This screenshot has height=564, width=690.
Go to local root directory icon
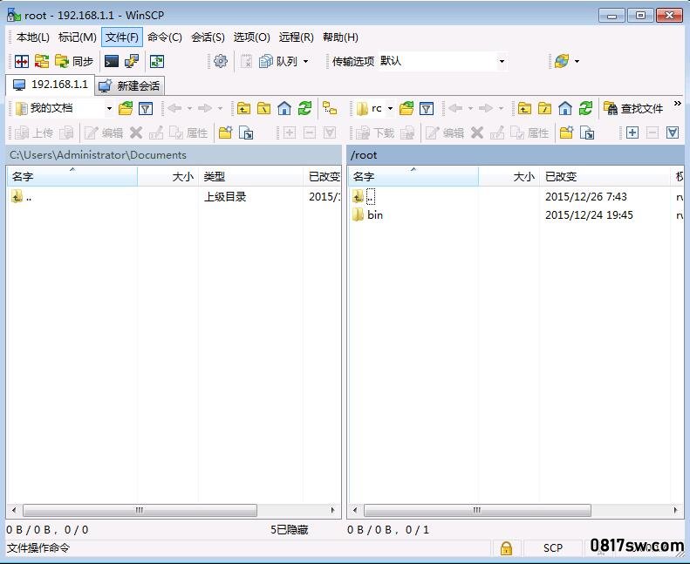(263, 108)
